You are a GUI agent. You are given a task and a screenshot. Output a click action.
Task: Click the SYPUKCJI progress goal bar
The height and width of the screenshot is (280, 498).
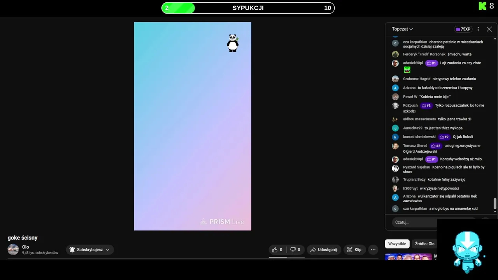[248, 8]
